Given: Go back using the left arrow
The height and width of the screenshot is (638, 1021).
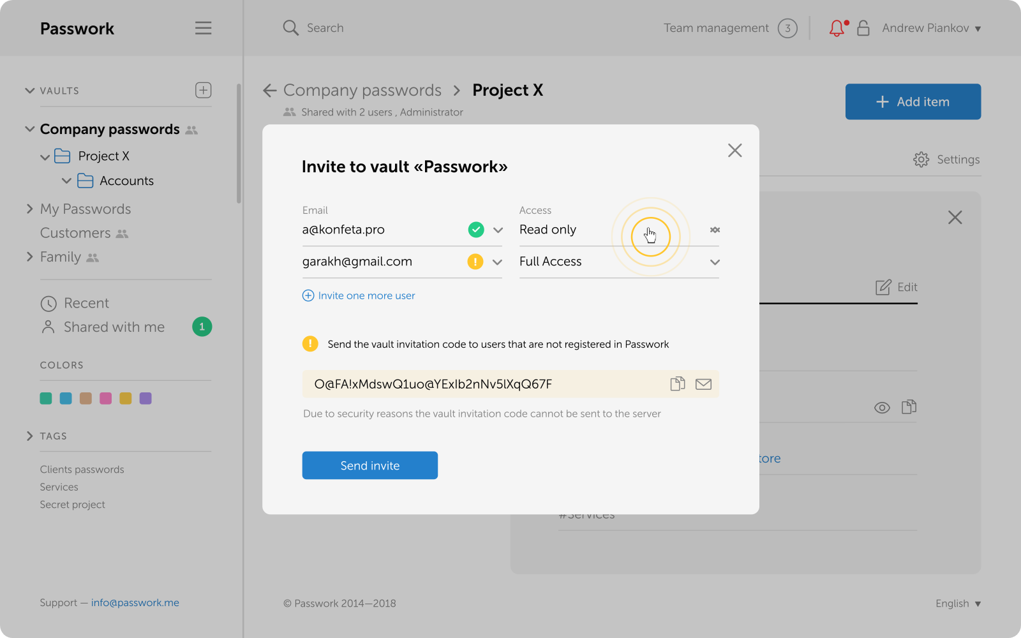Looking at the screenshot, I should point(270,91).
